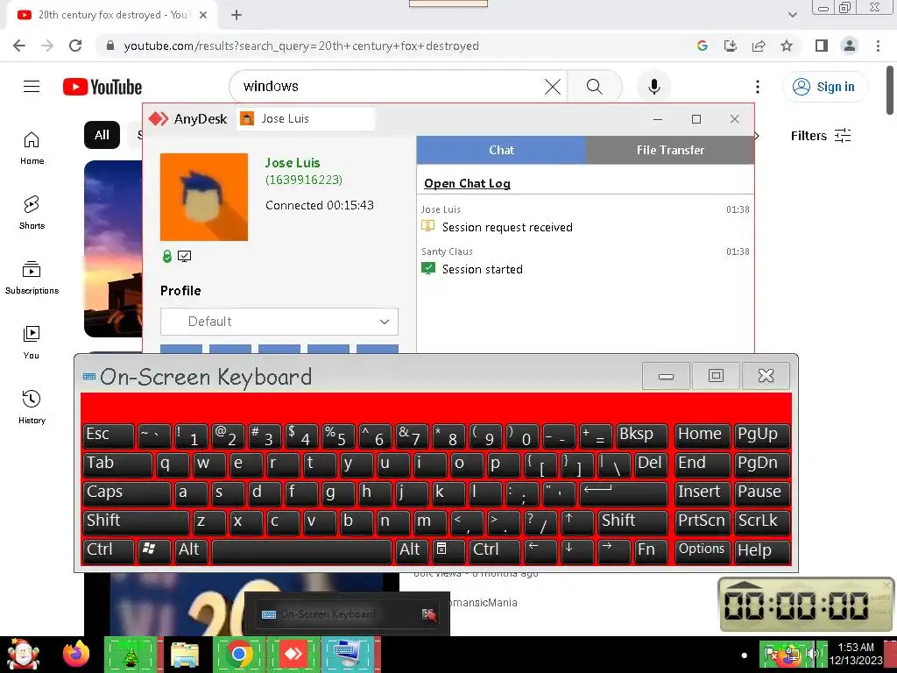897x673 pixels.
Task: Click the monitor status icon in AnyDesk
Action: (x=184, y=257)
